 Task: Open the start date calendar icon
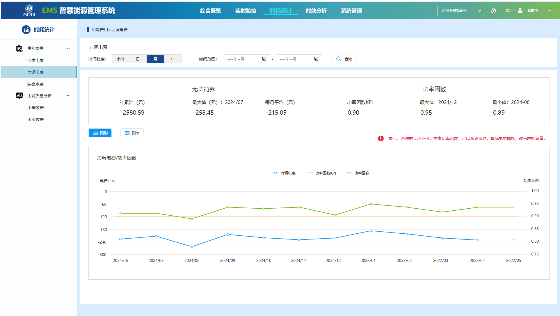click(264, 59)
